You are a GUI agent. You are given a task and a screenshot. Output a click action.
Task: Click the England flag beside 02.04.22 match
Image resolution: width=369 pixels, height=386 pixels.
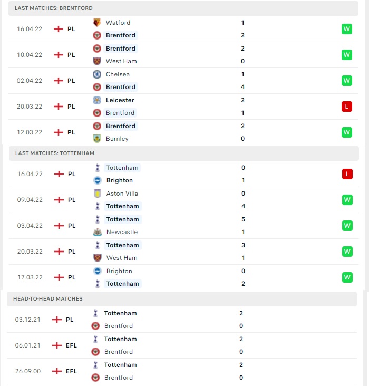(x=59, y=81)
